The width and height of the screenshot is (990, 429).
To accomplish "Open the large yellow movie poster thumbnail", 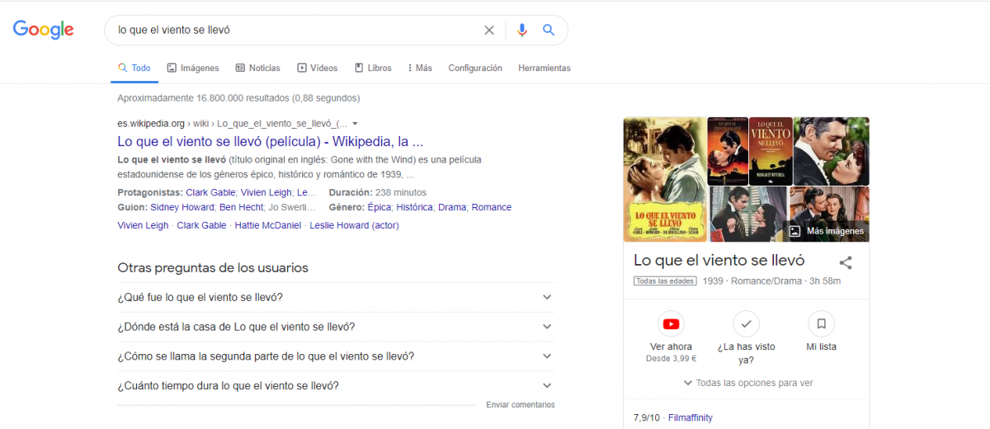I will point(665,180).
